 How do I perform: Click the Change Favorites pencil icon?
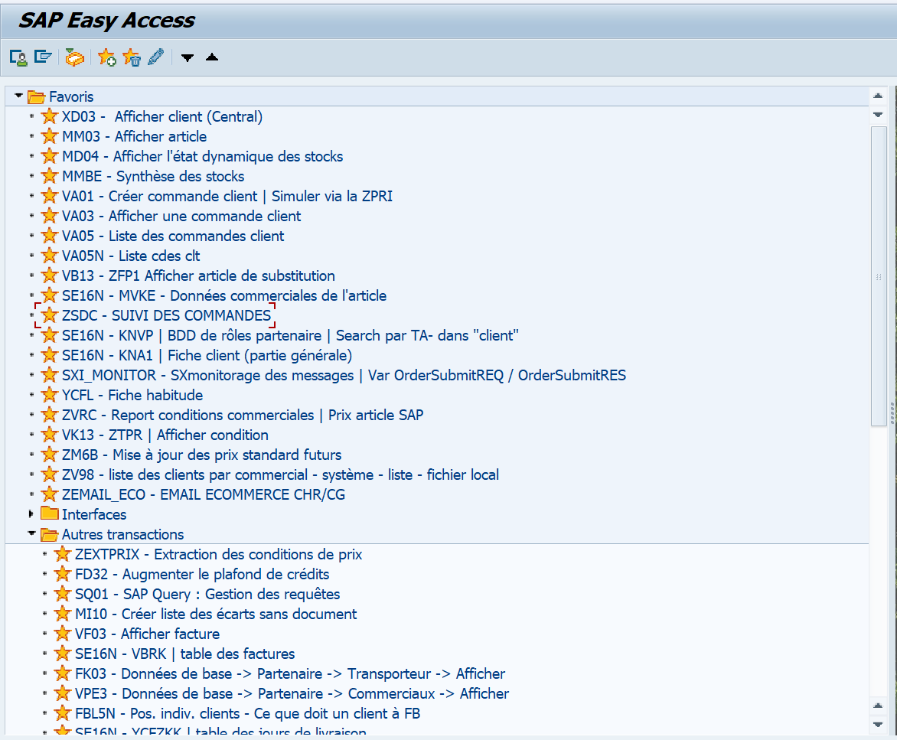coord(155,57)
